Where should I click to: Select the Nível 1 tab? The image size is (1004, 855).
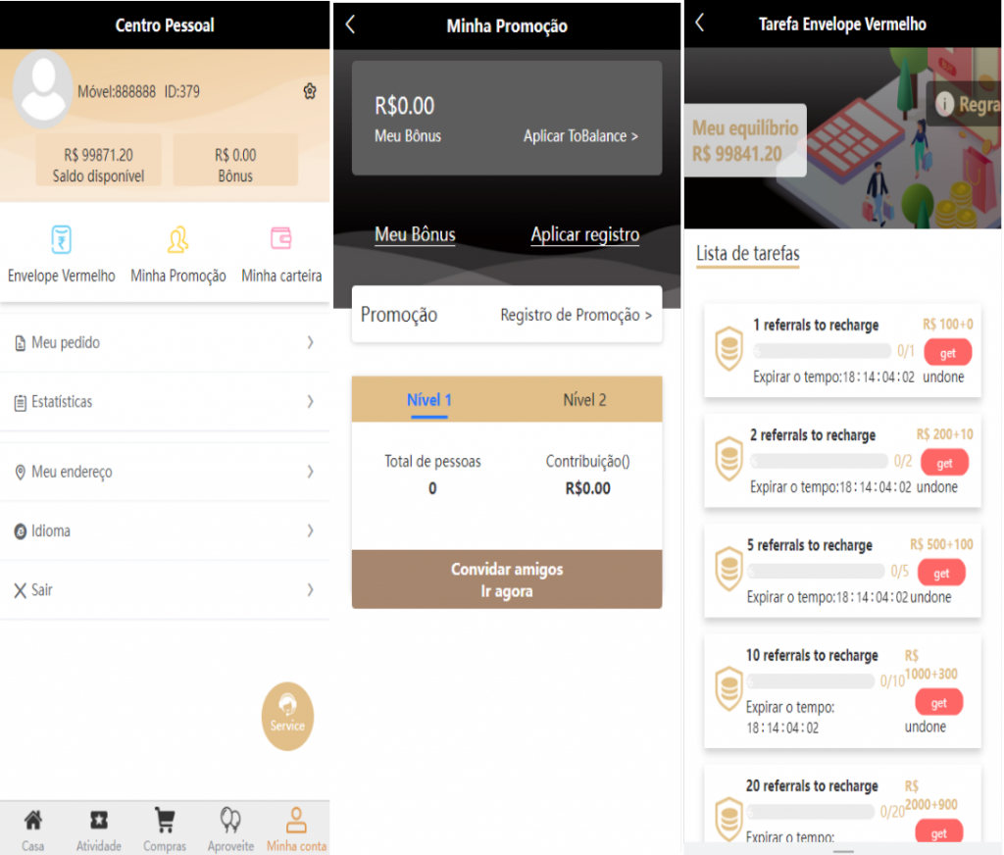[x=429, y=400]
